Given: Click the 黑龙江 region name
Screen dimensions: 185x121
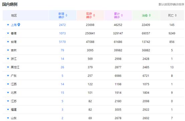Looking at the screenshot, I should pyautogui.click(x=15, y=67).
